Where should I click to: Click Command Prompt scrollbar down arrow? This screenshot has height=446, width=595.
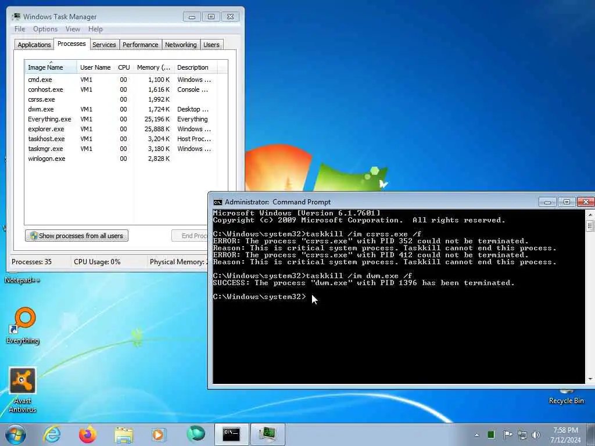pos(590,379)
